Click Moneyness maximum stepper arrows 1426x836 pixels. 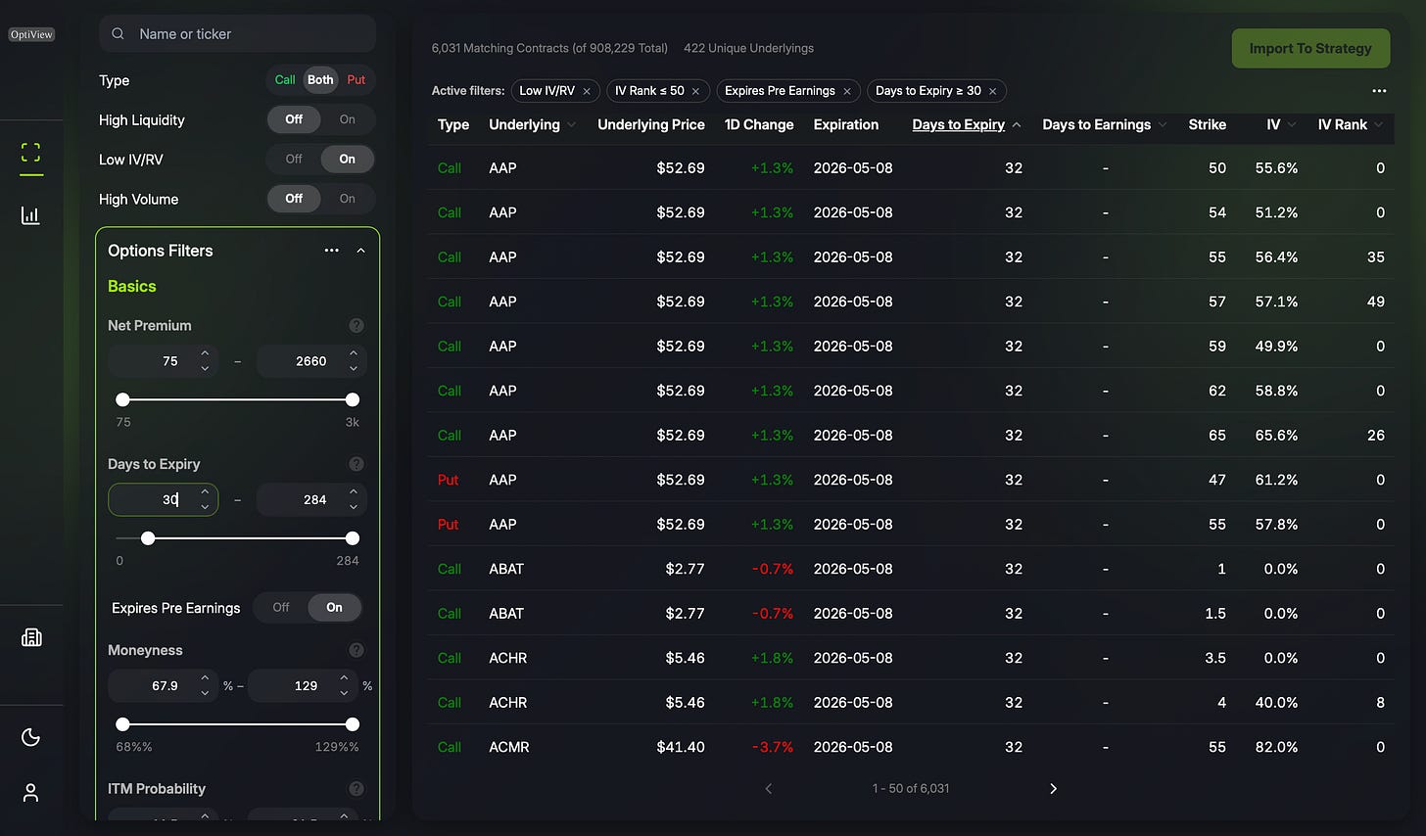pos(344,686)
